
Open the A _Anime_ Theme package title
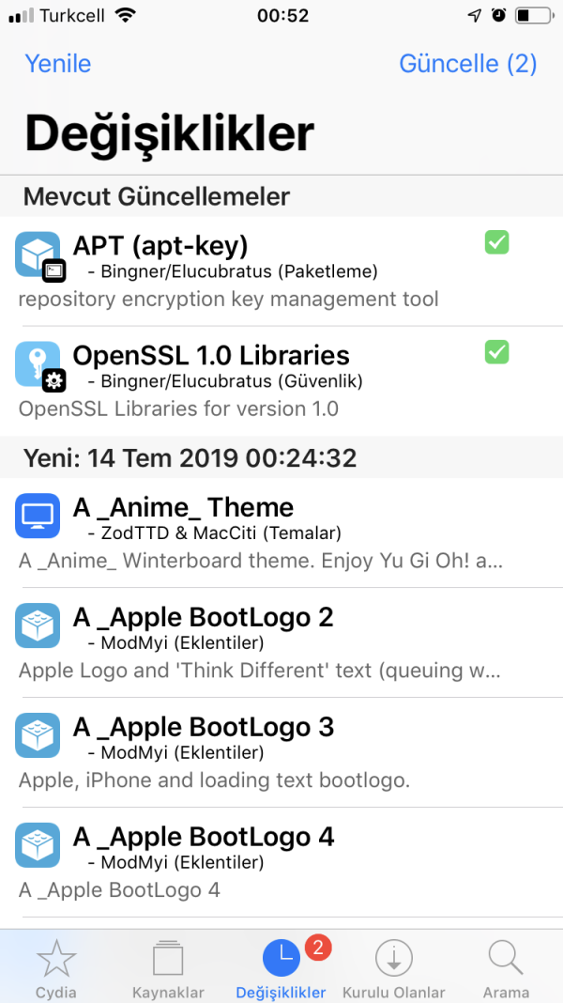pos(183,508)
